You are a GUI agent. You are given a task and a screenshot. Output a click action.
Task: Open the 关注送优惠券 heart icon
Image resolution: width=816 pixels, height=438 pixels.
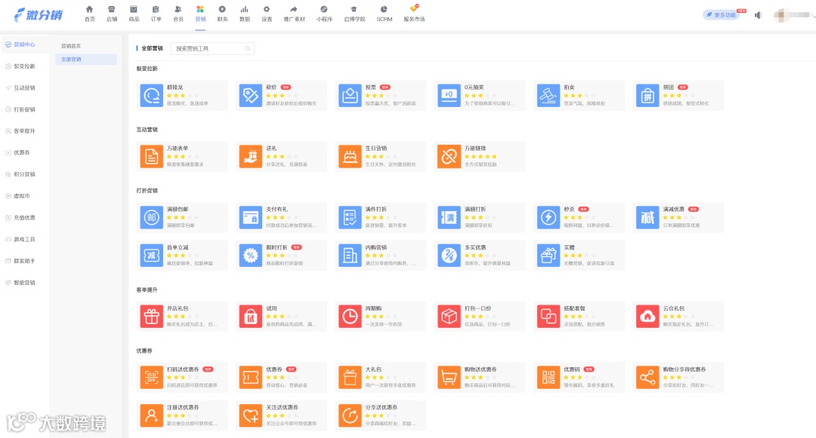(250, 415)
